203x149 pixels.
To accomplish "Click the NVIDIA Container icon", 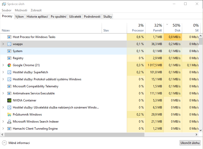I will (9, 100).
